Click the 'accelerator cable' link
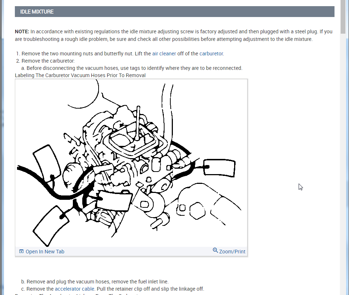The image size is (349, 295). (75, 289)
